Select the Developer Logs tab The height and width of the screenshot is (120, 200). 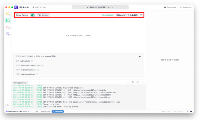coord(20,83)
